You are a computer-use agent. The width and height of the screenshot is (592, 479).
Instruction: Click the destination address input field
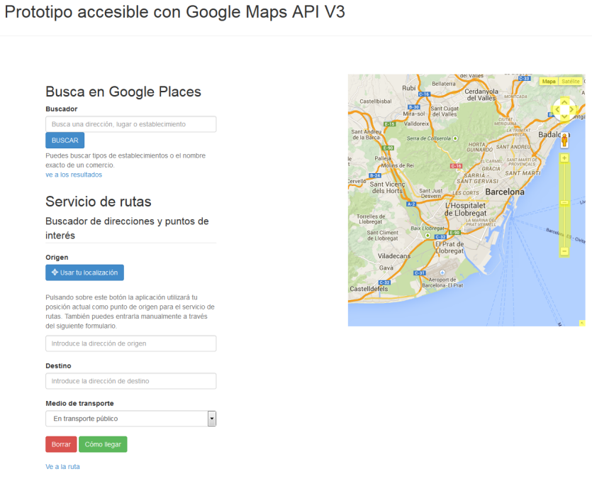click(x=130, y=381)
